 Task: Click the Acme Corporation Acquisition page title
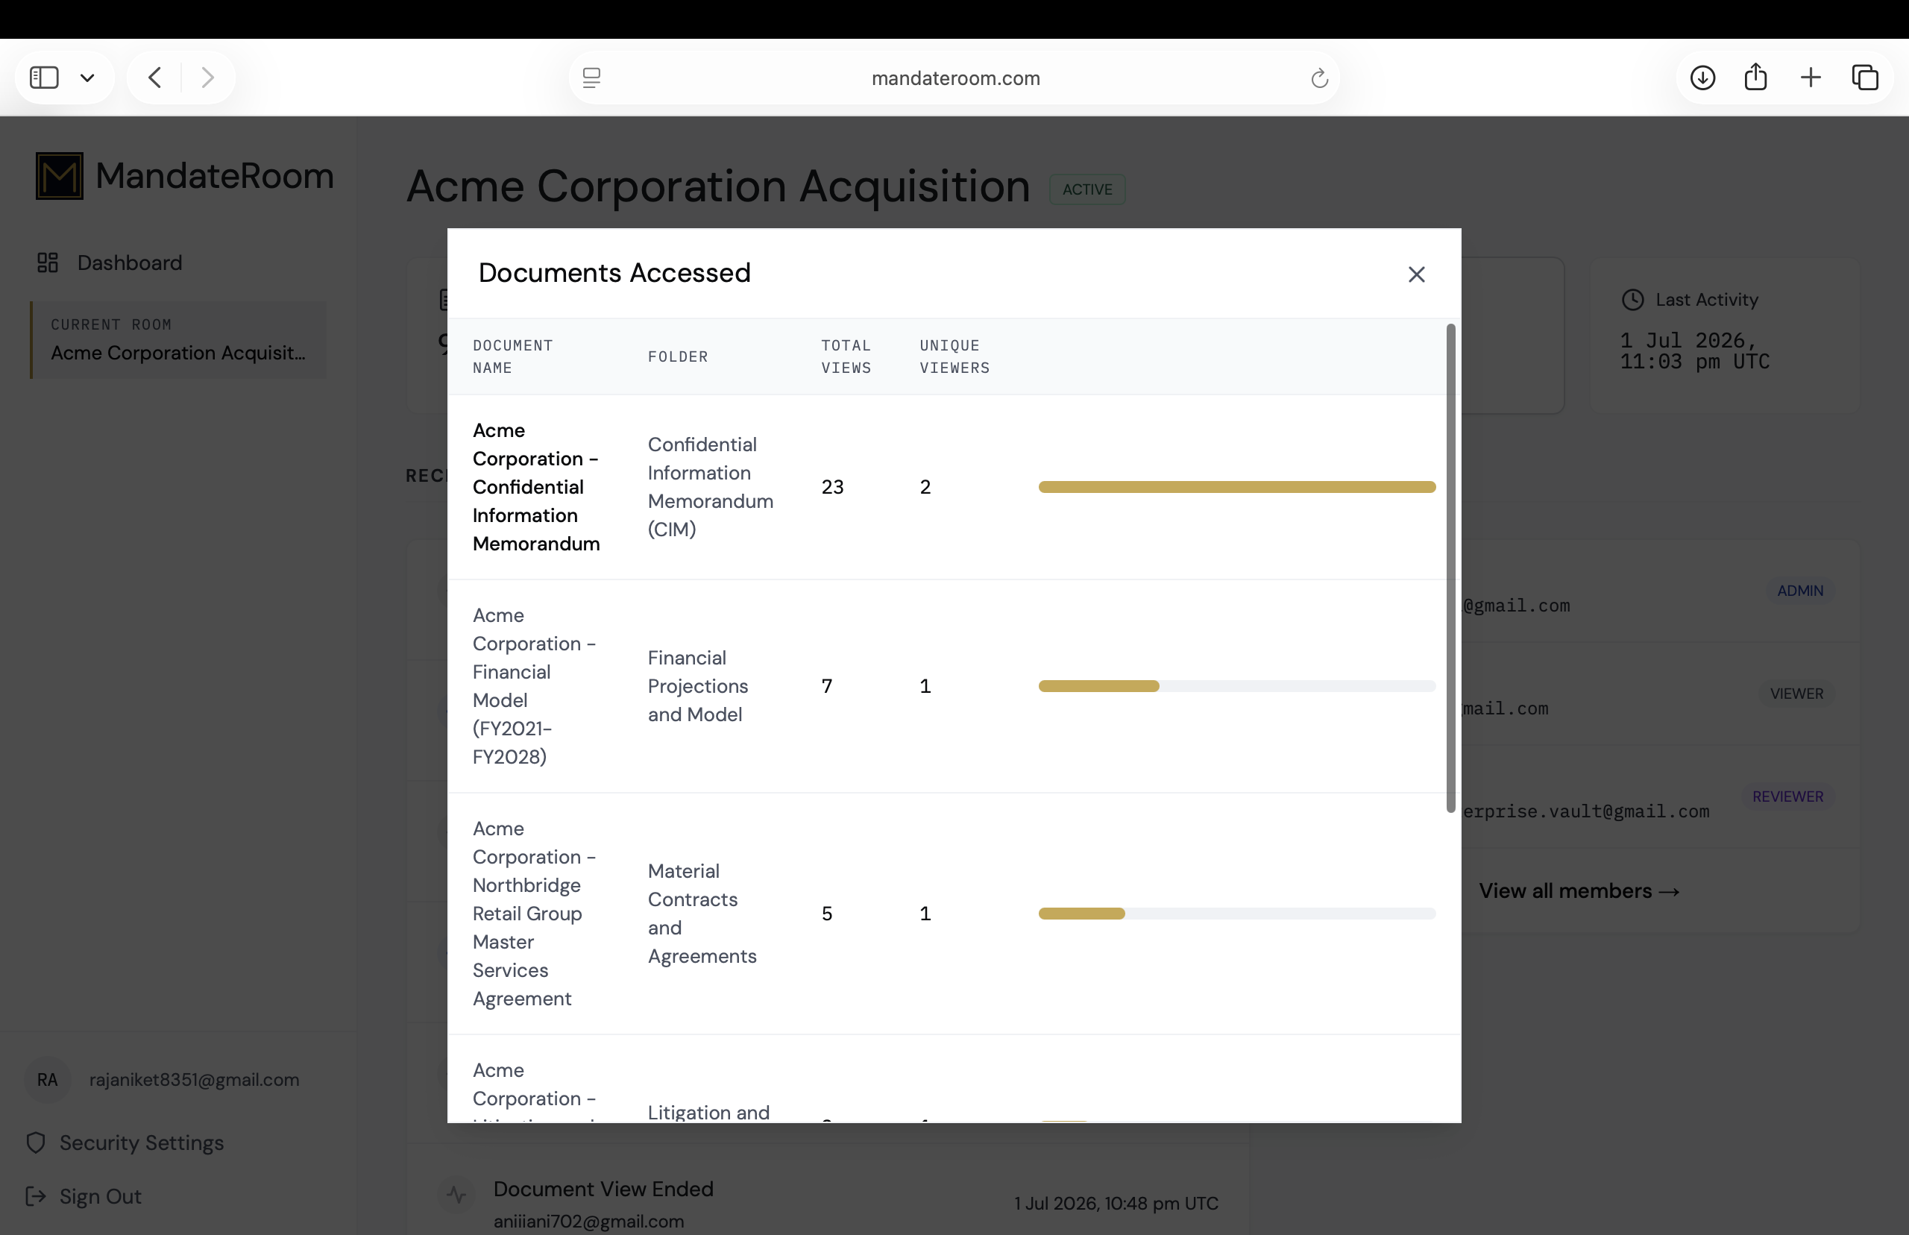coord(717,187)
